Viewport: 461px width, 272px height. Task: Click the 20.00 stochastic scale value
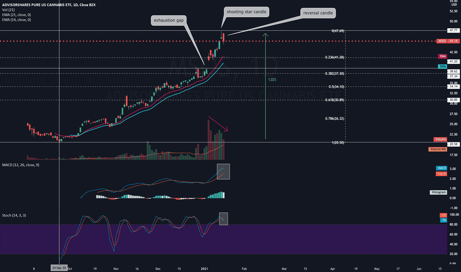(454, 254)
